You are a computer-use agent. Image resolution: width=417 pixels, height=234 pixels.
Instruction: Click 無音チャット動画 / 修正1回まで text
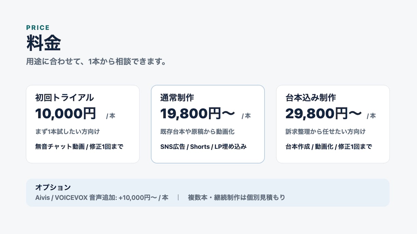pos(79,147)
